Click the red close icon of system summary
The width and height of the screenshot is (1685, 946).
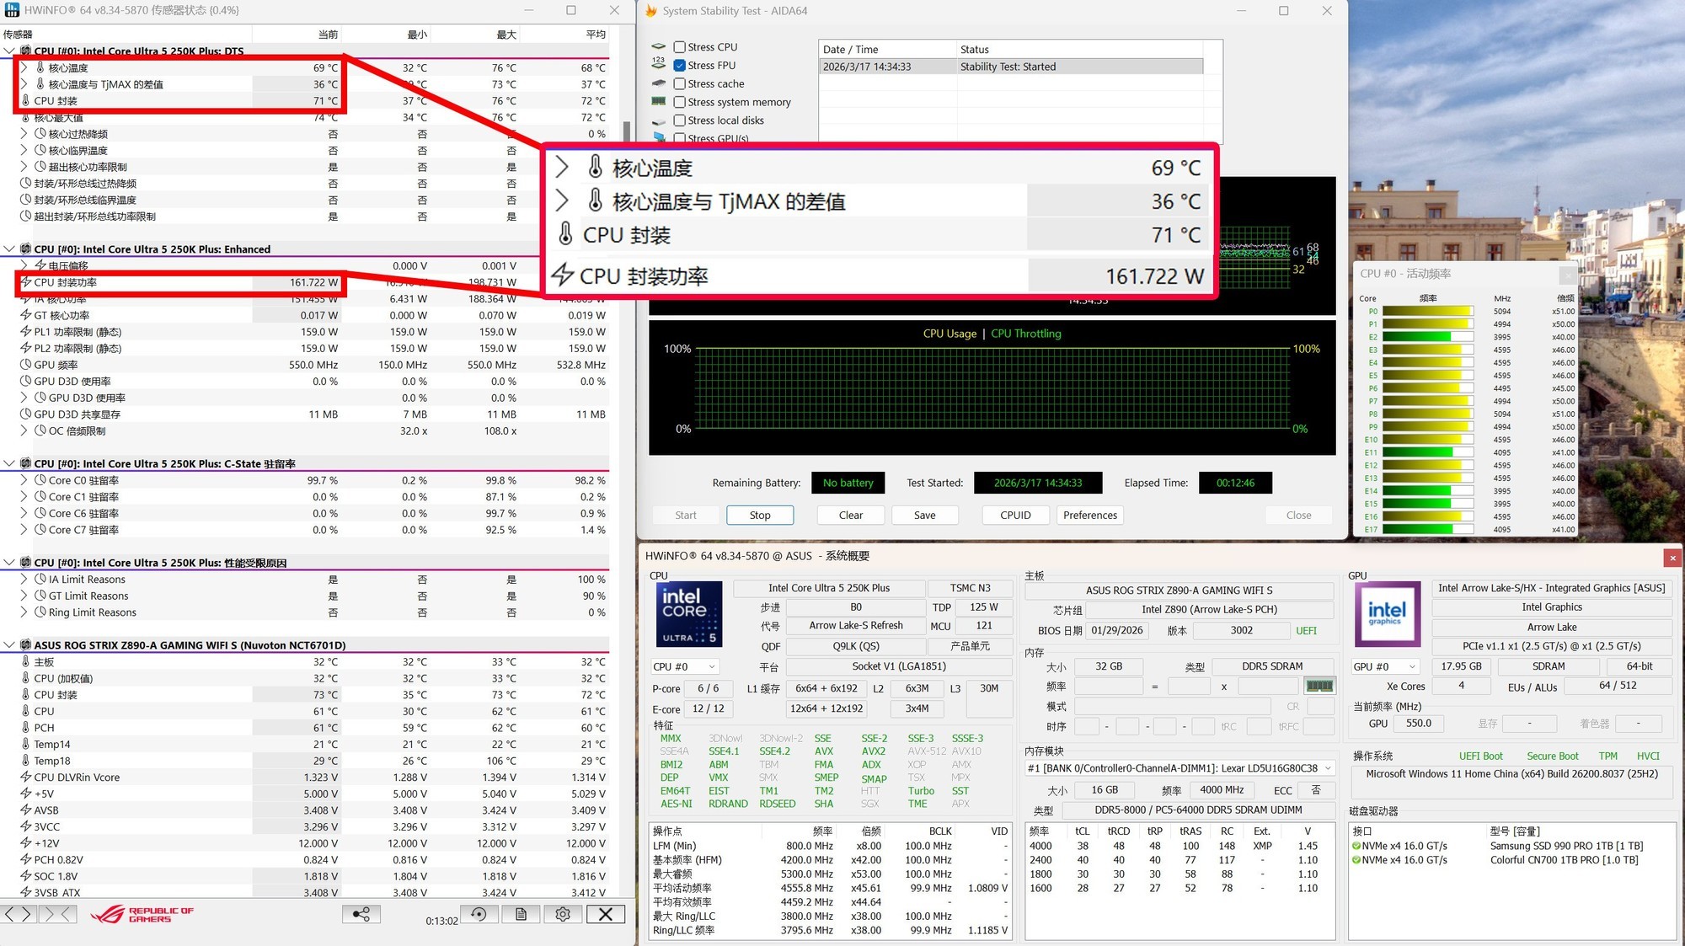1672,558
